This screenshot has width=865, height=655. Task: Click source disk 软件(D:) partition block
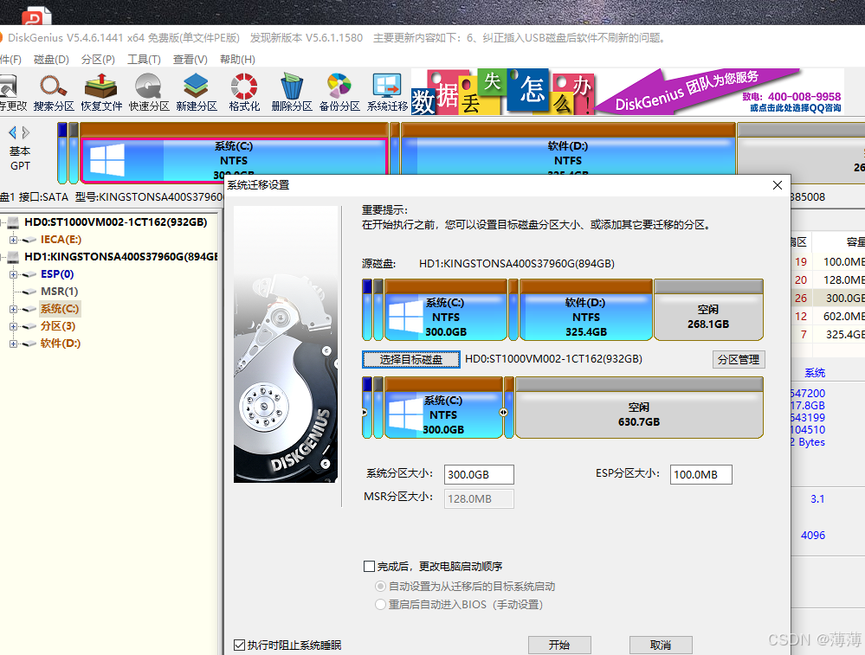pyautogui.click(x=586, y=310)
